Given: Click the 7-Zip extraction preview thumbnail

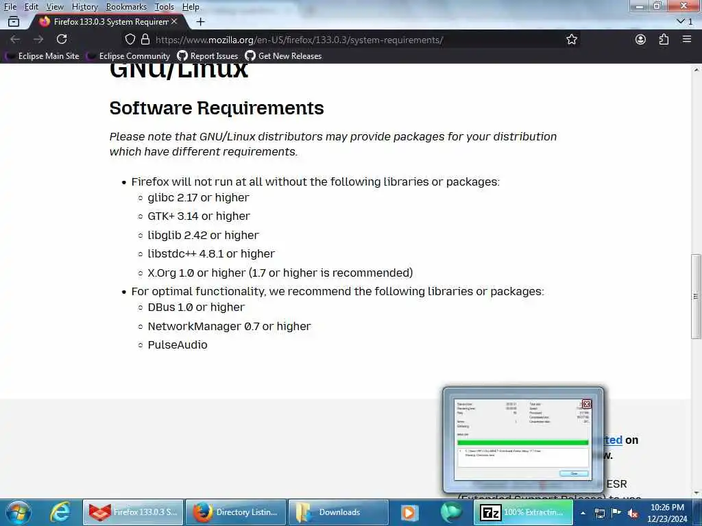Looking at the screenshot, I should [x=522, y=440].
